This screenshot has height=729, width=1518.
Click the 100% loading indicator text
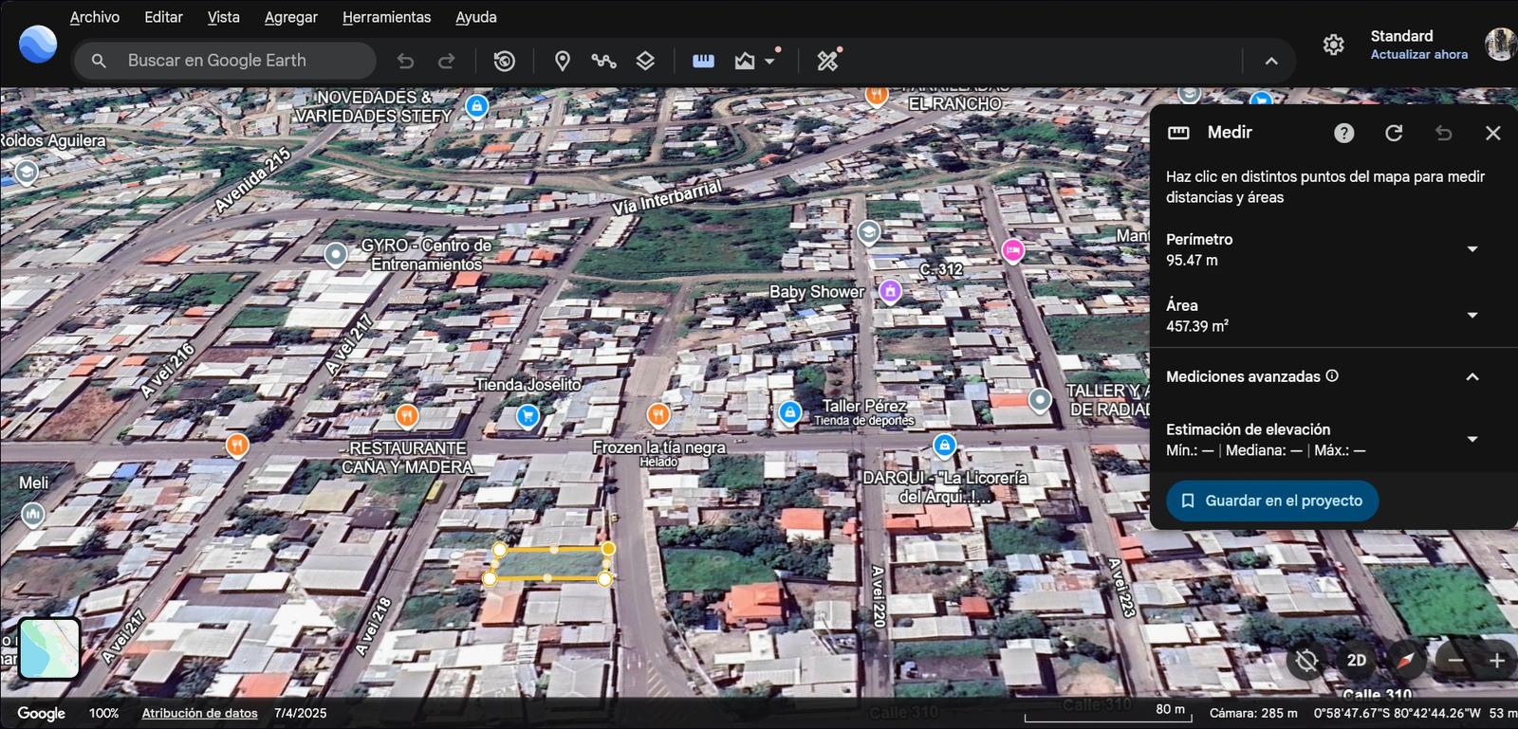tap(104, 713)
